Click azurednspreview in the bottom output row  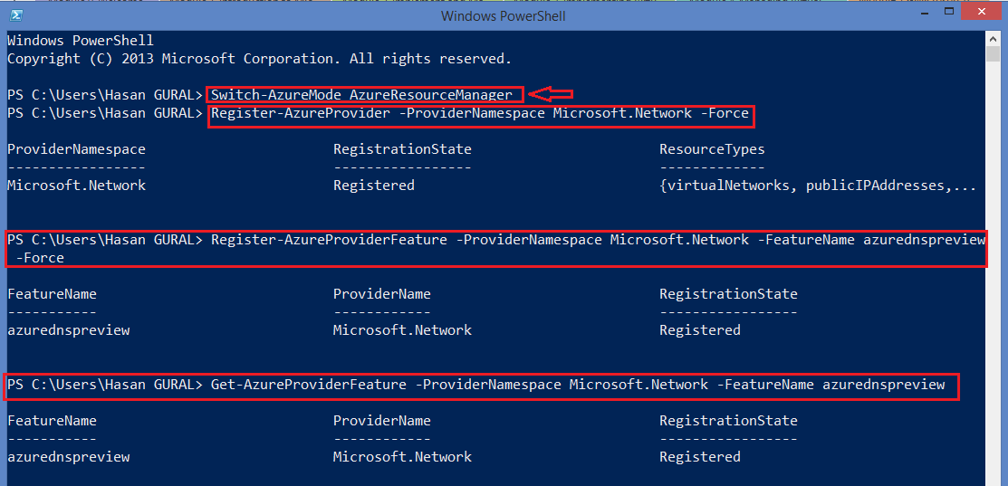tap(68, 457)
